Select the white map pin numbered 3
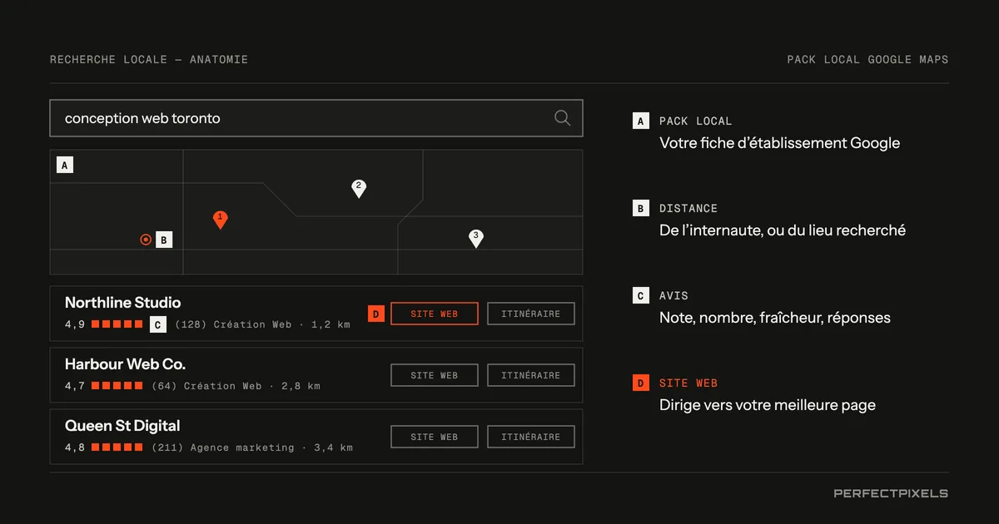 [x=476, y=239]
